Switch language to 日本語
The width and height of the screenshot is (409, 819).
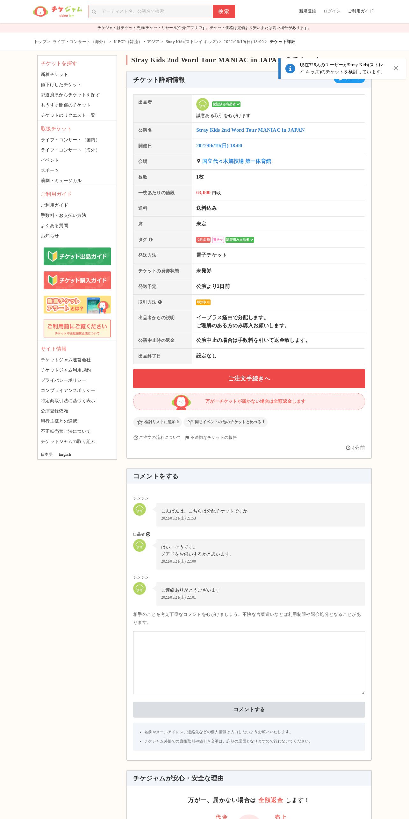point(47,454)
